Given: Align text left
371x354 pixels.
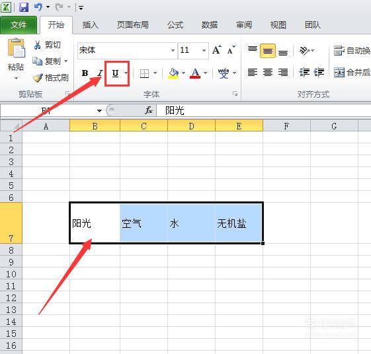Looking at the screenshot, I should 253,72.
